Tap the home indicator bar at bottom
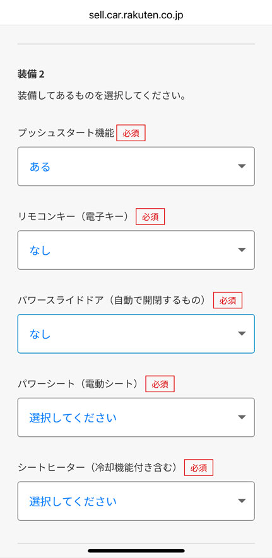 tap(136, 551)
